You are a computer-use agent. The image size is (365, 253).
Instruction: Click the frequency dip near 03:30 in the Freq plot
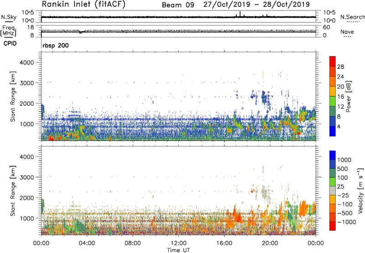click(81, 32)
